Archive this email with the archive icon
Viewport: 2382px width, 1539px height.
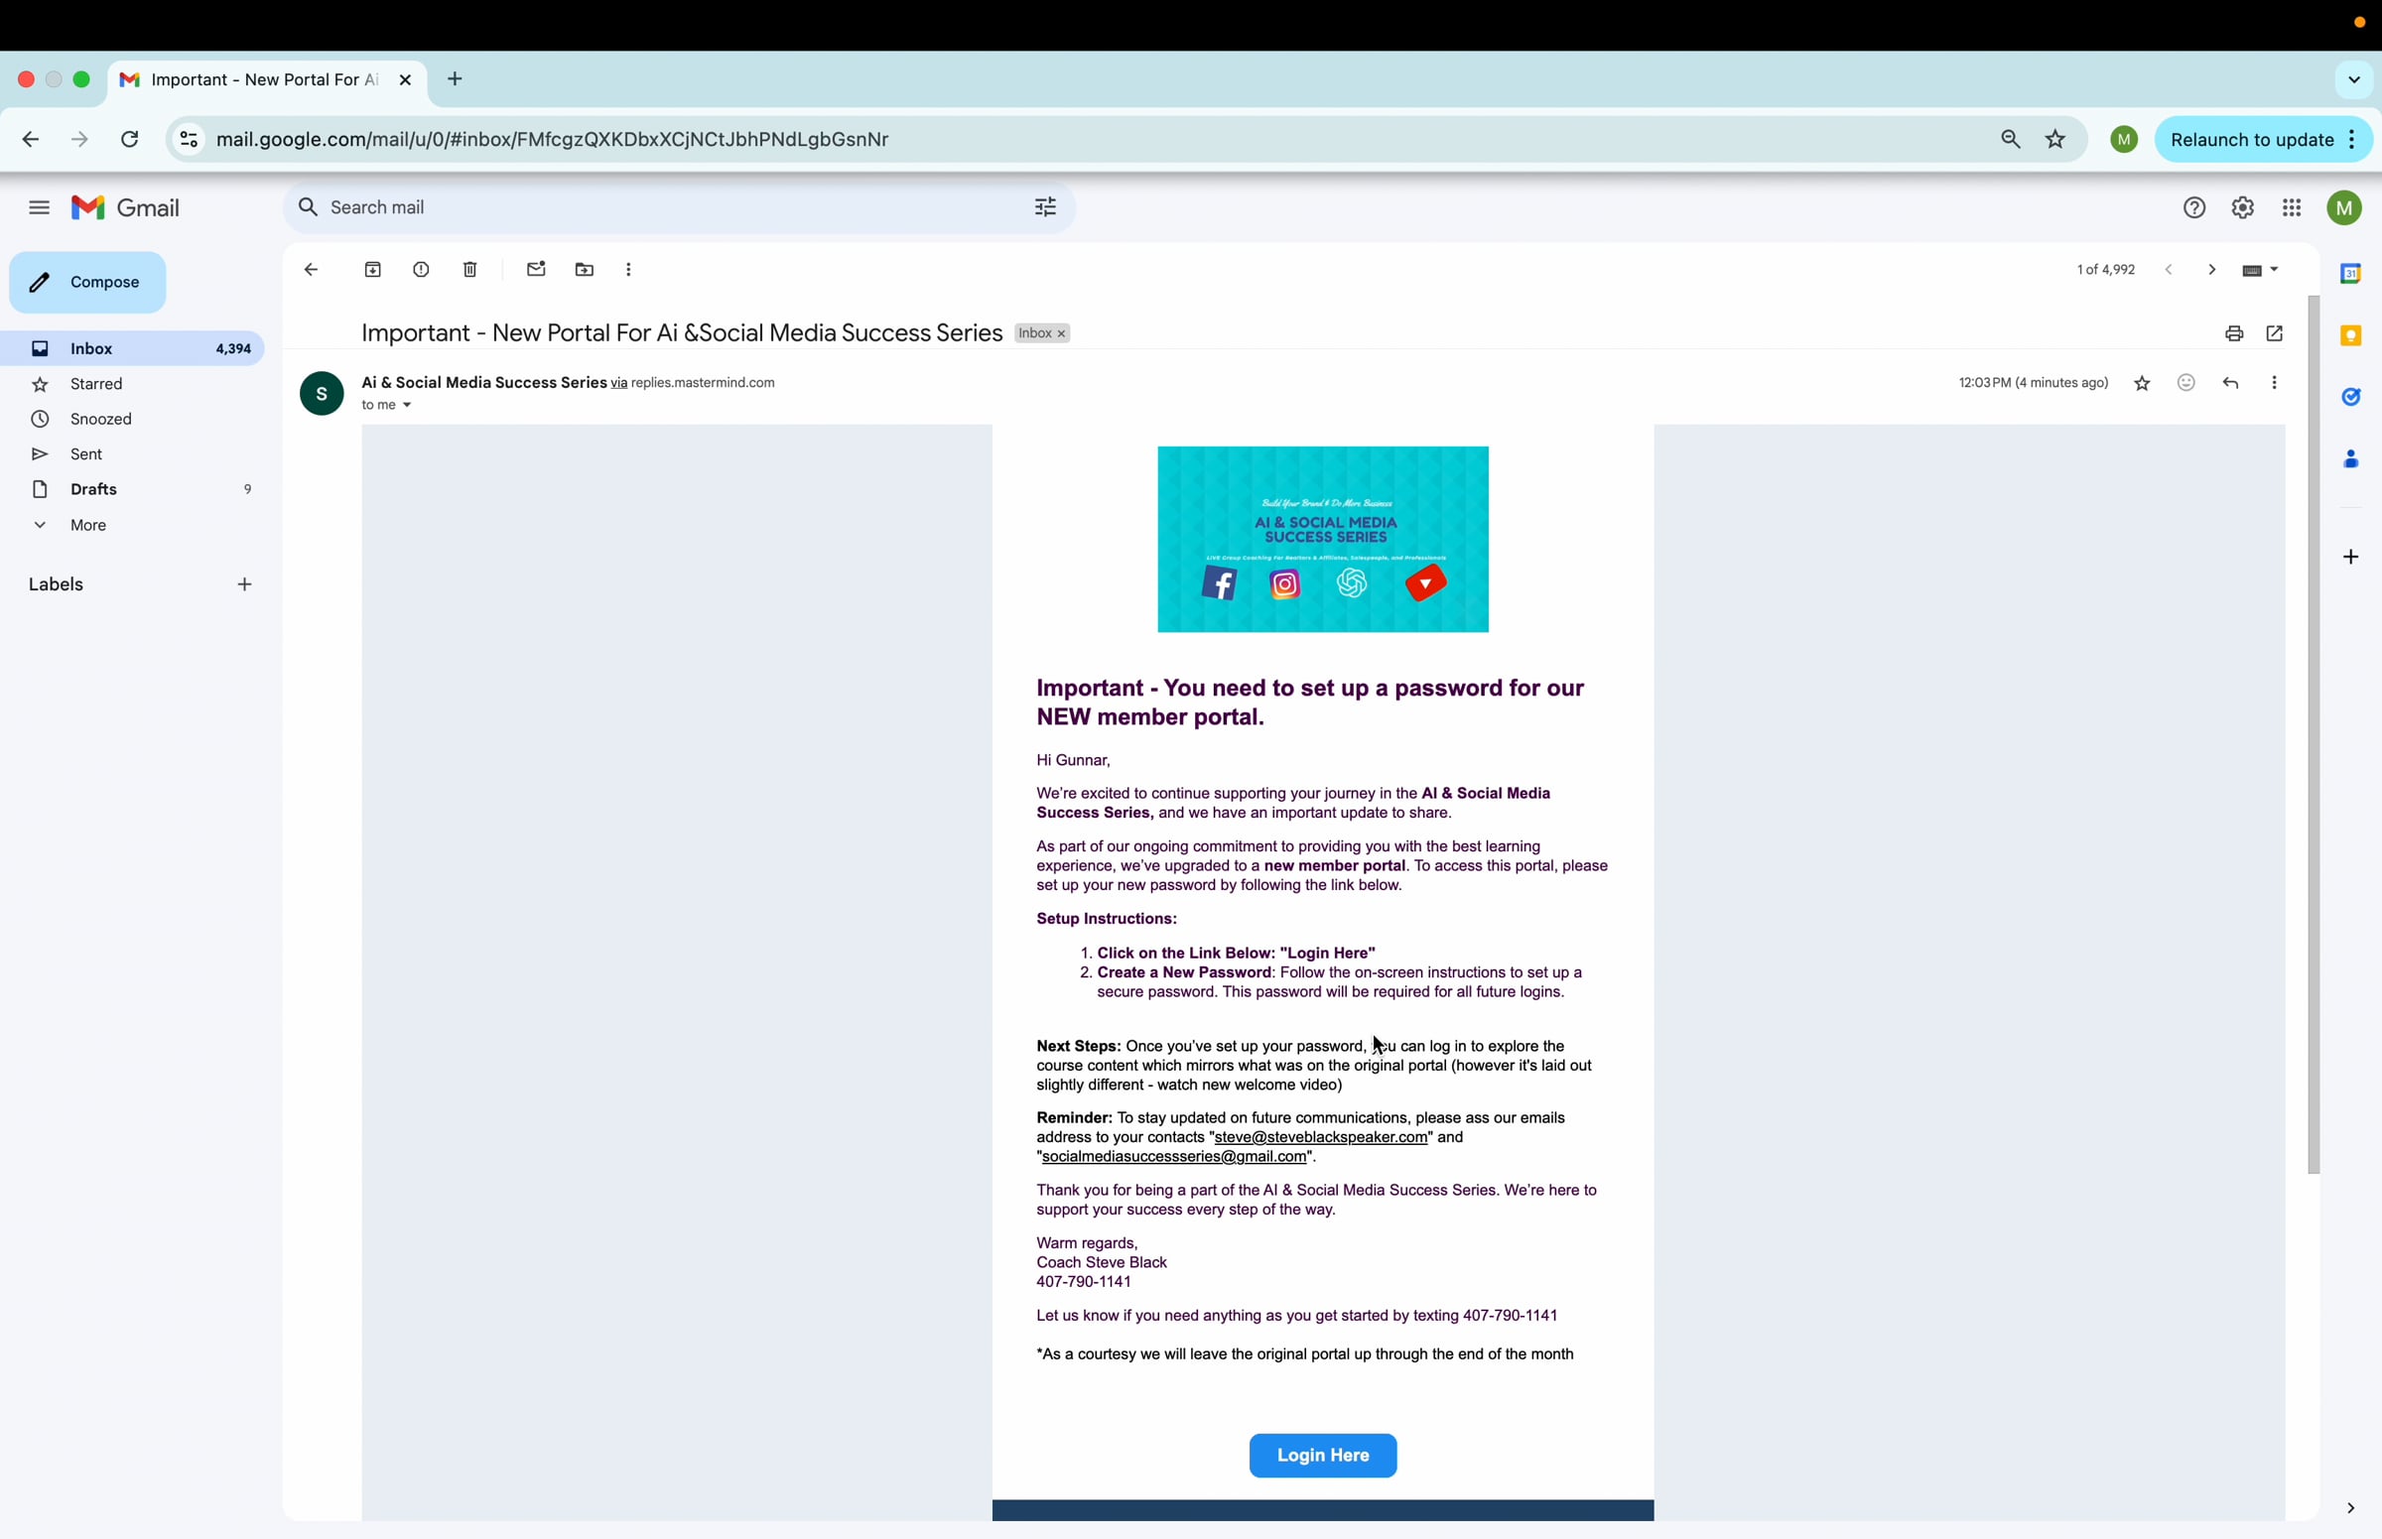point(373,270)
